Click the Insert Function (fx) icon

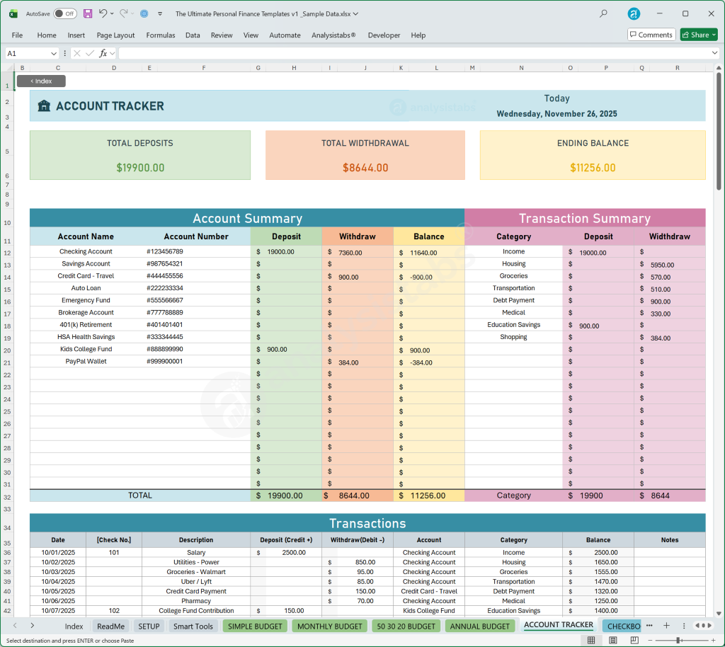105,52
